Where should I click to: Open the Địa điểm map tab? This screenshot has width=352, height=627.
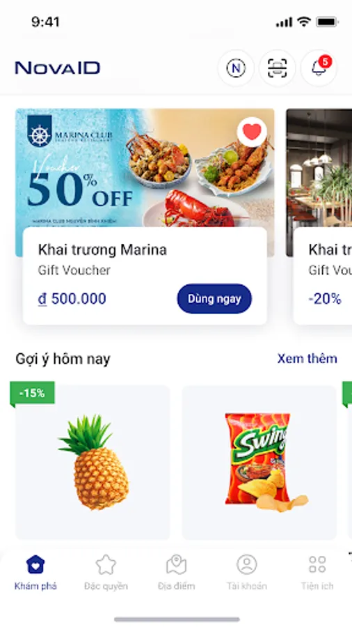(x=176, y=573)
